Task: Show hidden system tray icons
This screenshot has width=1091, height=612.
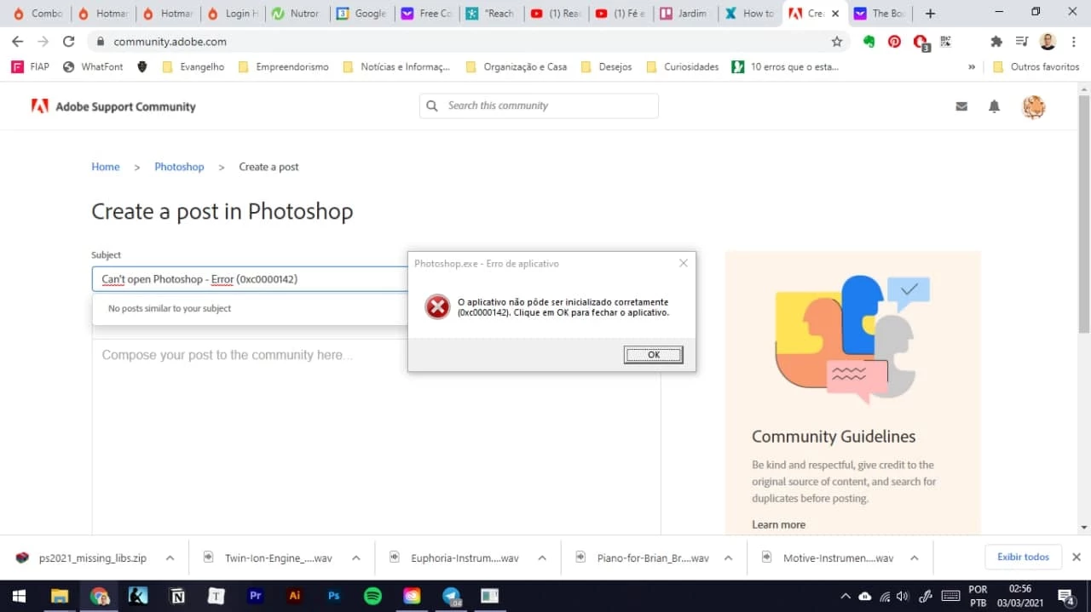Action: tap(846, 596)
